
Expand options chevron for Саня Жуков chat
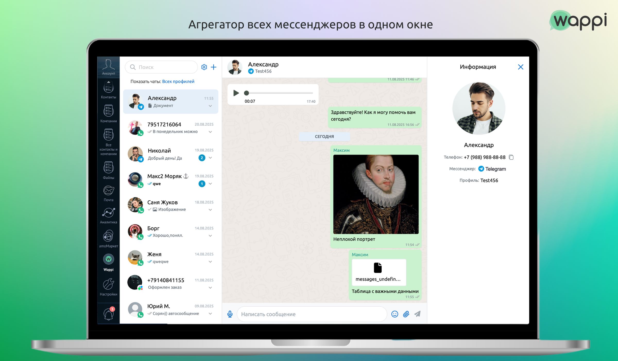[x=210, y=210]
